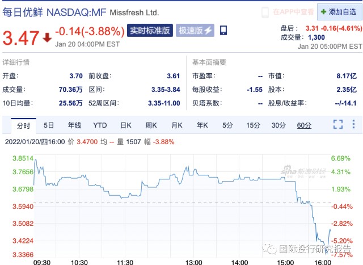The image size is (363, 265).
Task: Select the 30分 chart tab
Action: tap(278, 125)
